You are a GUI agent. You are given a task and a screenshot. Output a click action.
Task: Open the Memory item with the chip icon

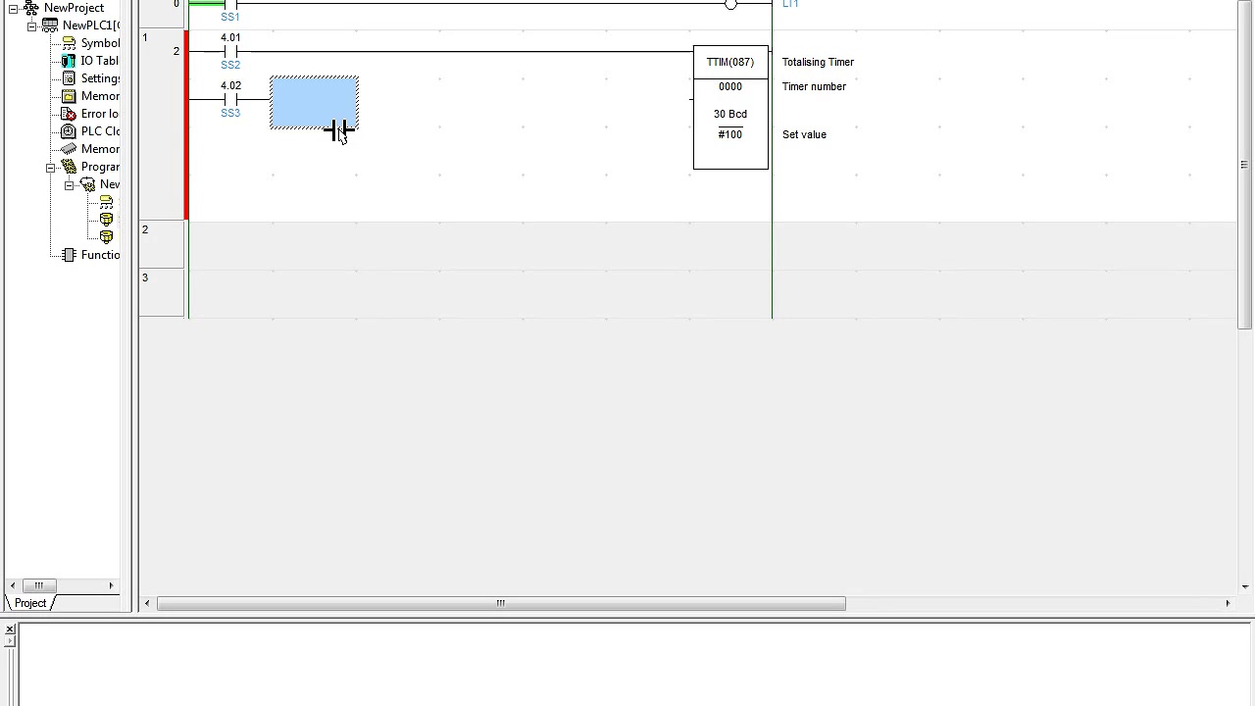coord(69,149)
